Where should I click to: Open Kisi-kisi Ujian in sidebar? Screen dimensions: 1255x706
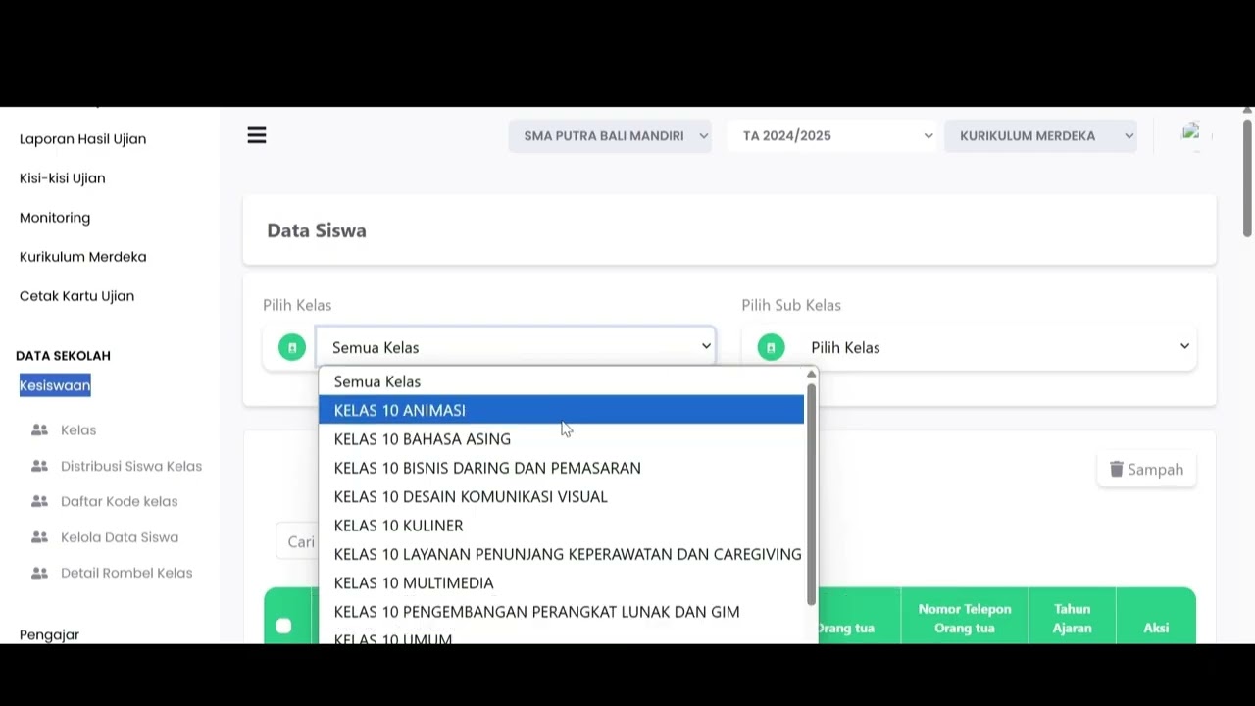[62, 177]
